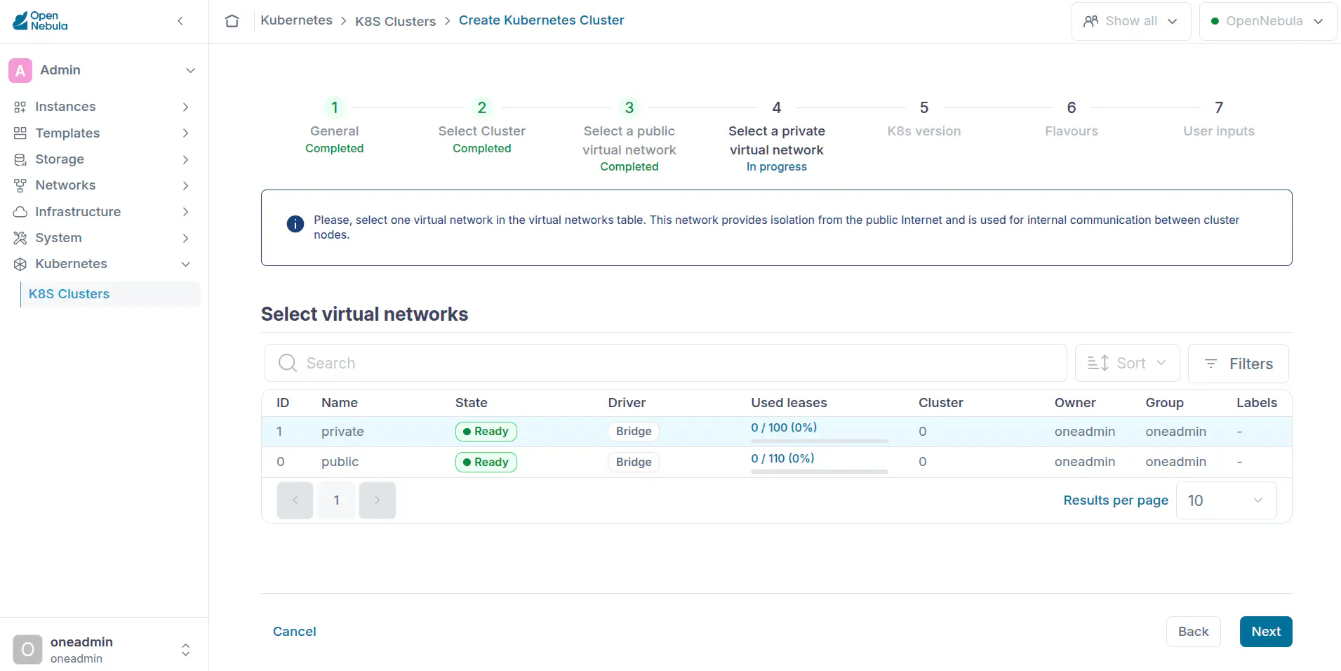This screenshot has height=671, width=1341.
Task: Go to home via house icon
Action: [232, 21]
